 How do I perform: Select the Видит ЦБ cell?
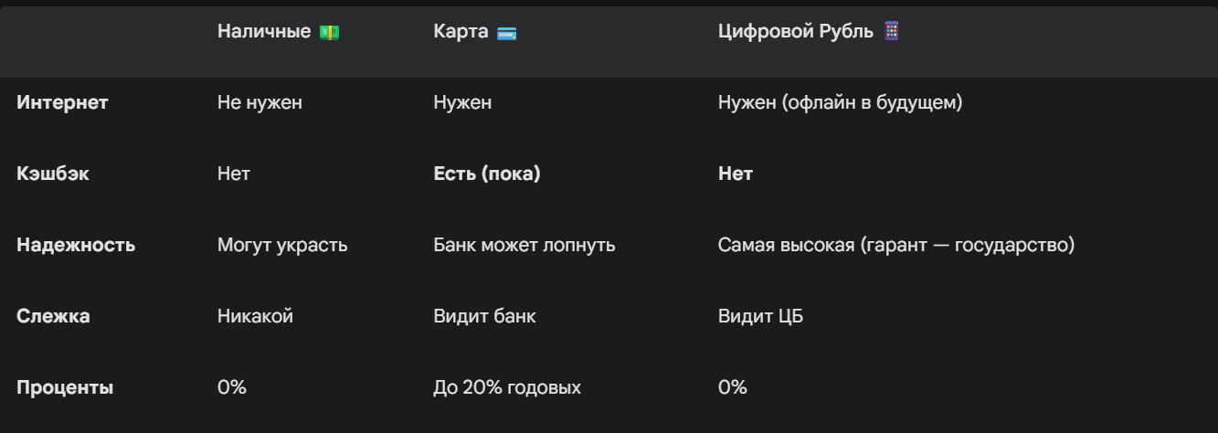coord(760,316)
